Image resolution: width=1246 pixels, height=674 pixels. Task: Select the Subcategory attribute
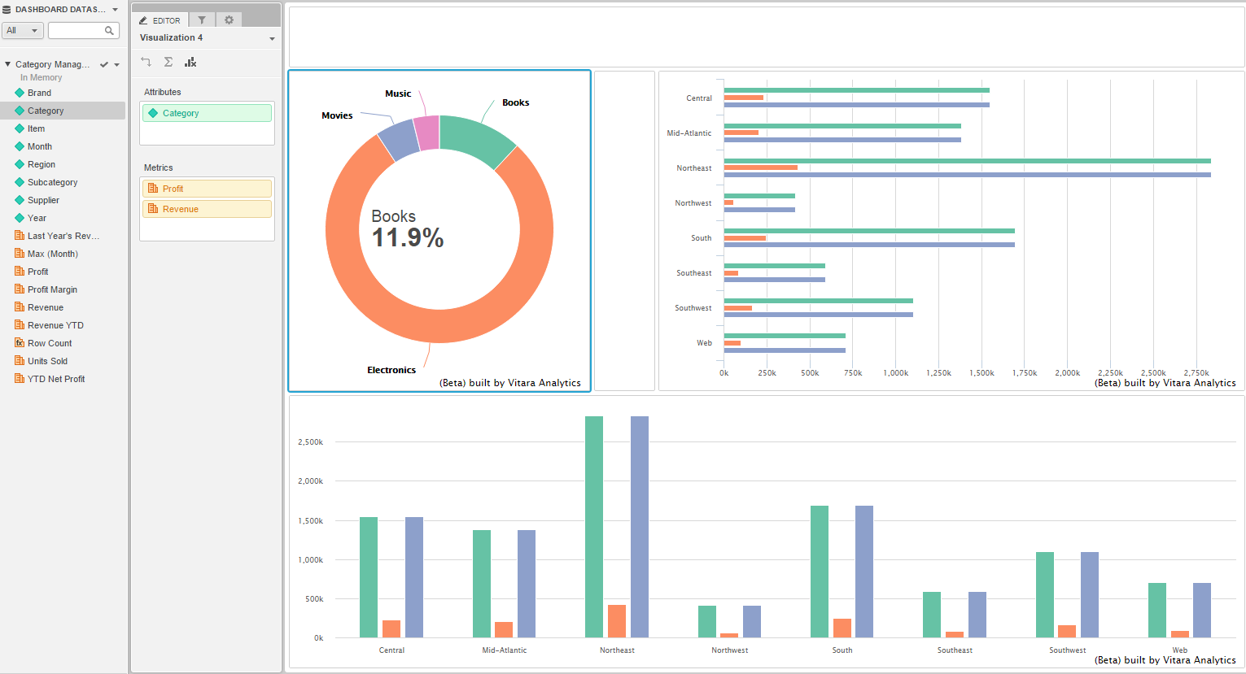(53, 182)
